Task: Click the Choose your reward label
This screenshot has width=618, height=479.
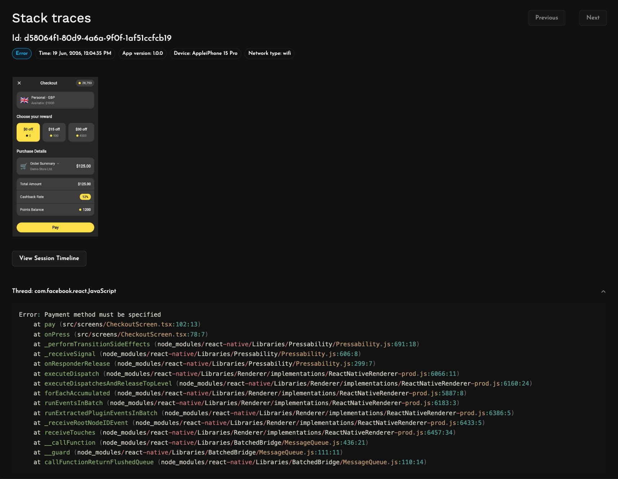Action: pyautogui.click(x=34, y=117)
